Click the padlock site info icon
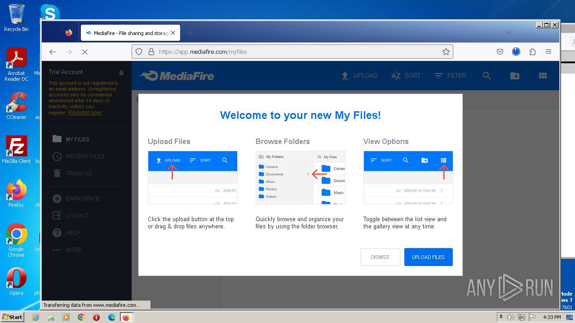 [x=151, y=52]
